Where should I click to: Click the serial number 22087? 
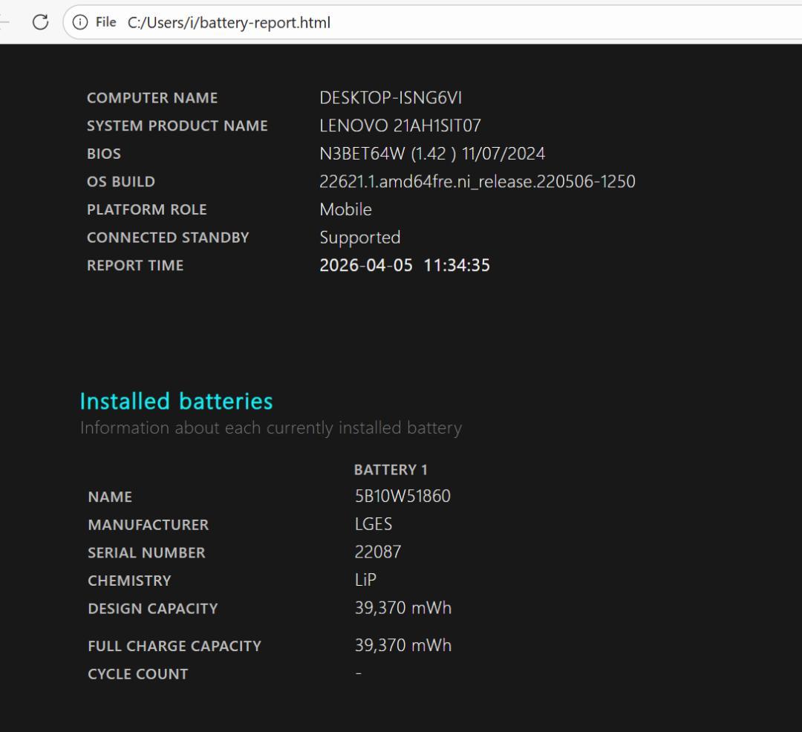[376, 552]
